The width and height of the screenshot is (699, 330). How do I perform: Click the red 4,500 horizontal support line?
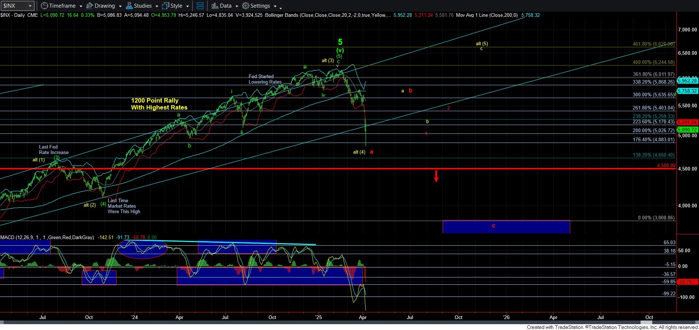tap(329, 169)
